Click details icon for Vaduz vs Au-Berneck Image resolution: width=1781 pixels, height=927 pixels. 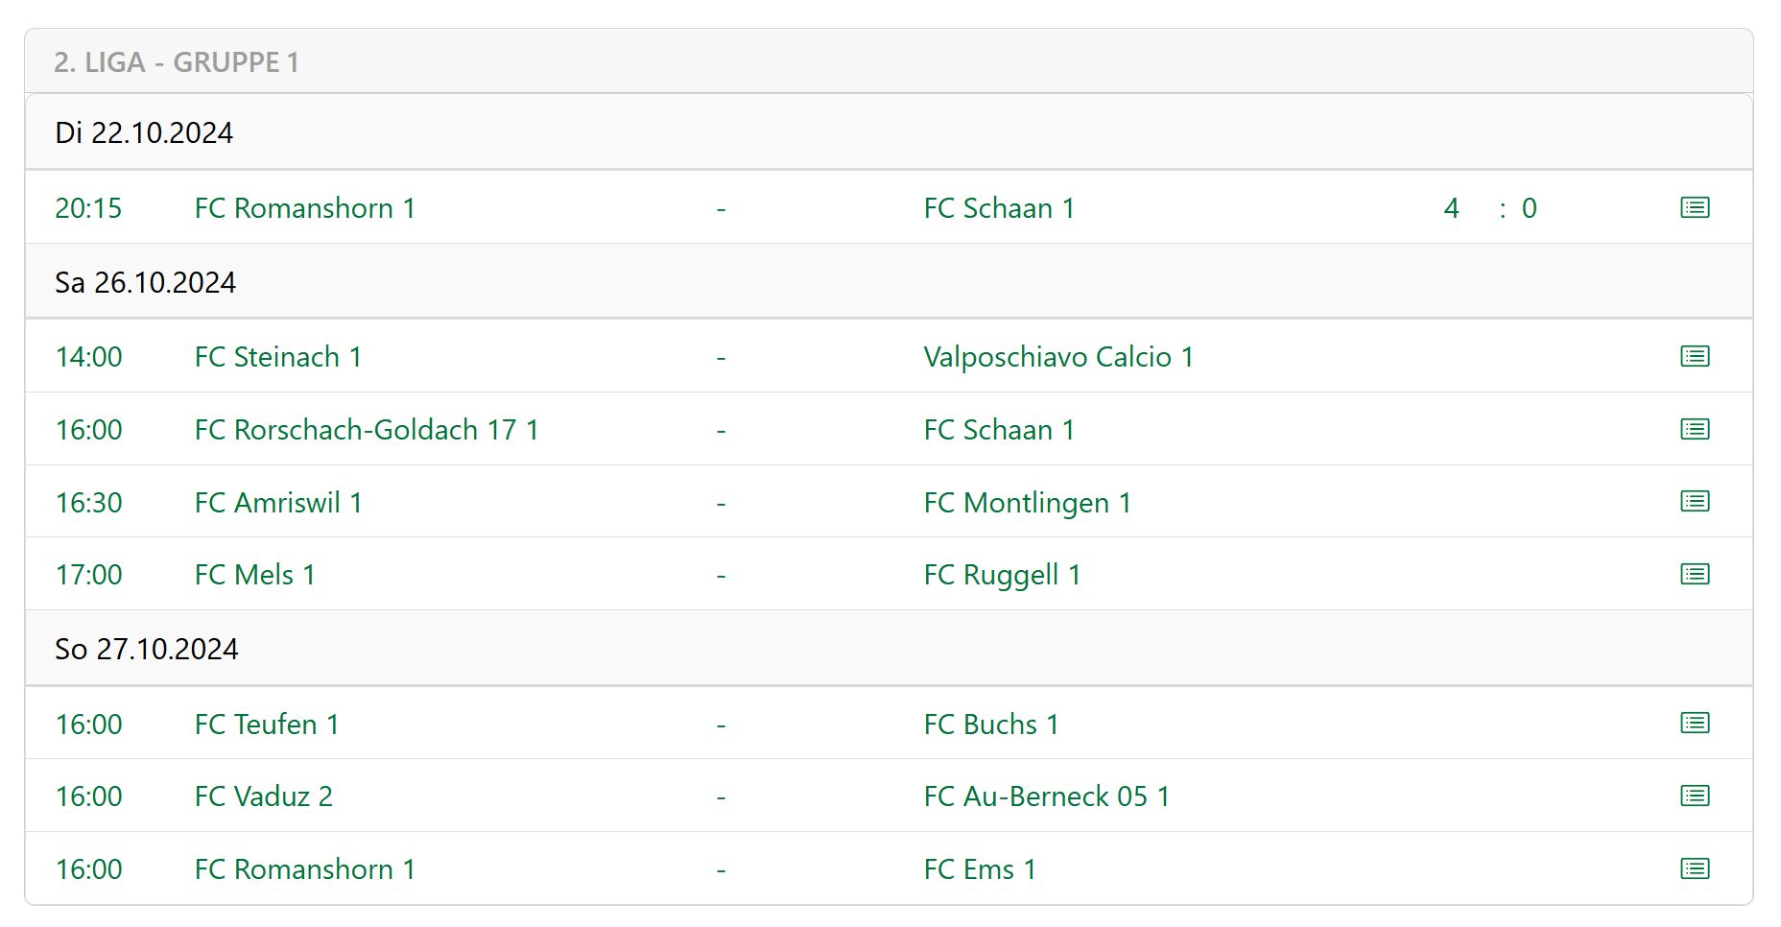pos(1695,796)
